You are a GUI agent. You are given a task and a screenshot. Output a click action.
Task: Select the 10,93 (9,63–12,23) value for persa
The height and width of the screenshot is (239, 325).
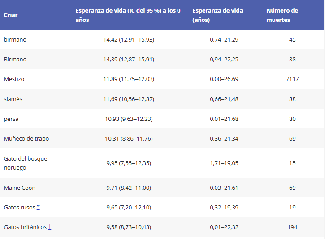(x=129, y=119)
